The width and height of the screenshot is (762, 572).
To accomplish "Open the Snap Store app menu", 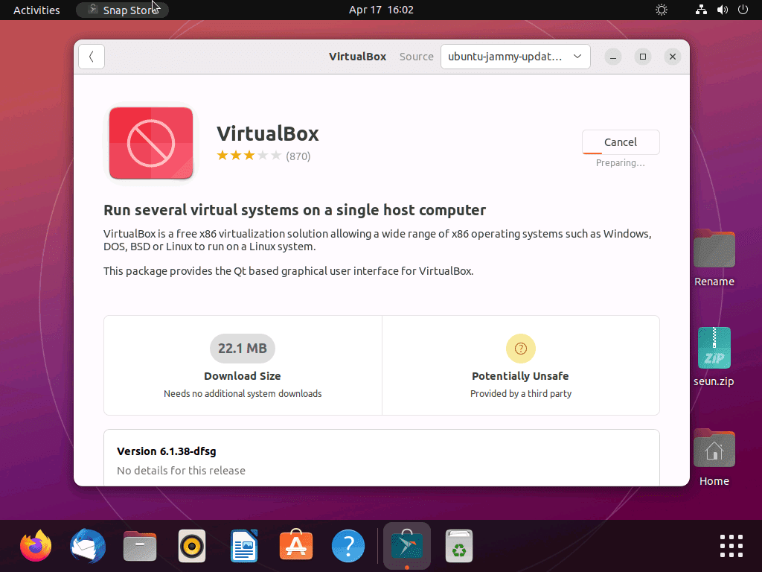I will point(123,10).
